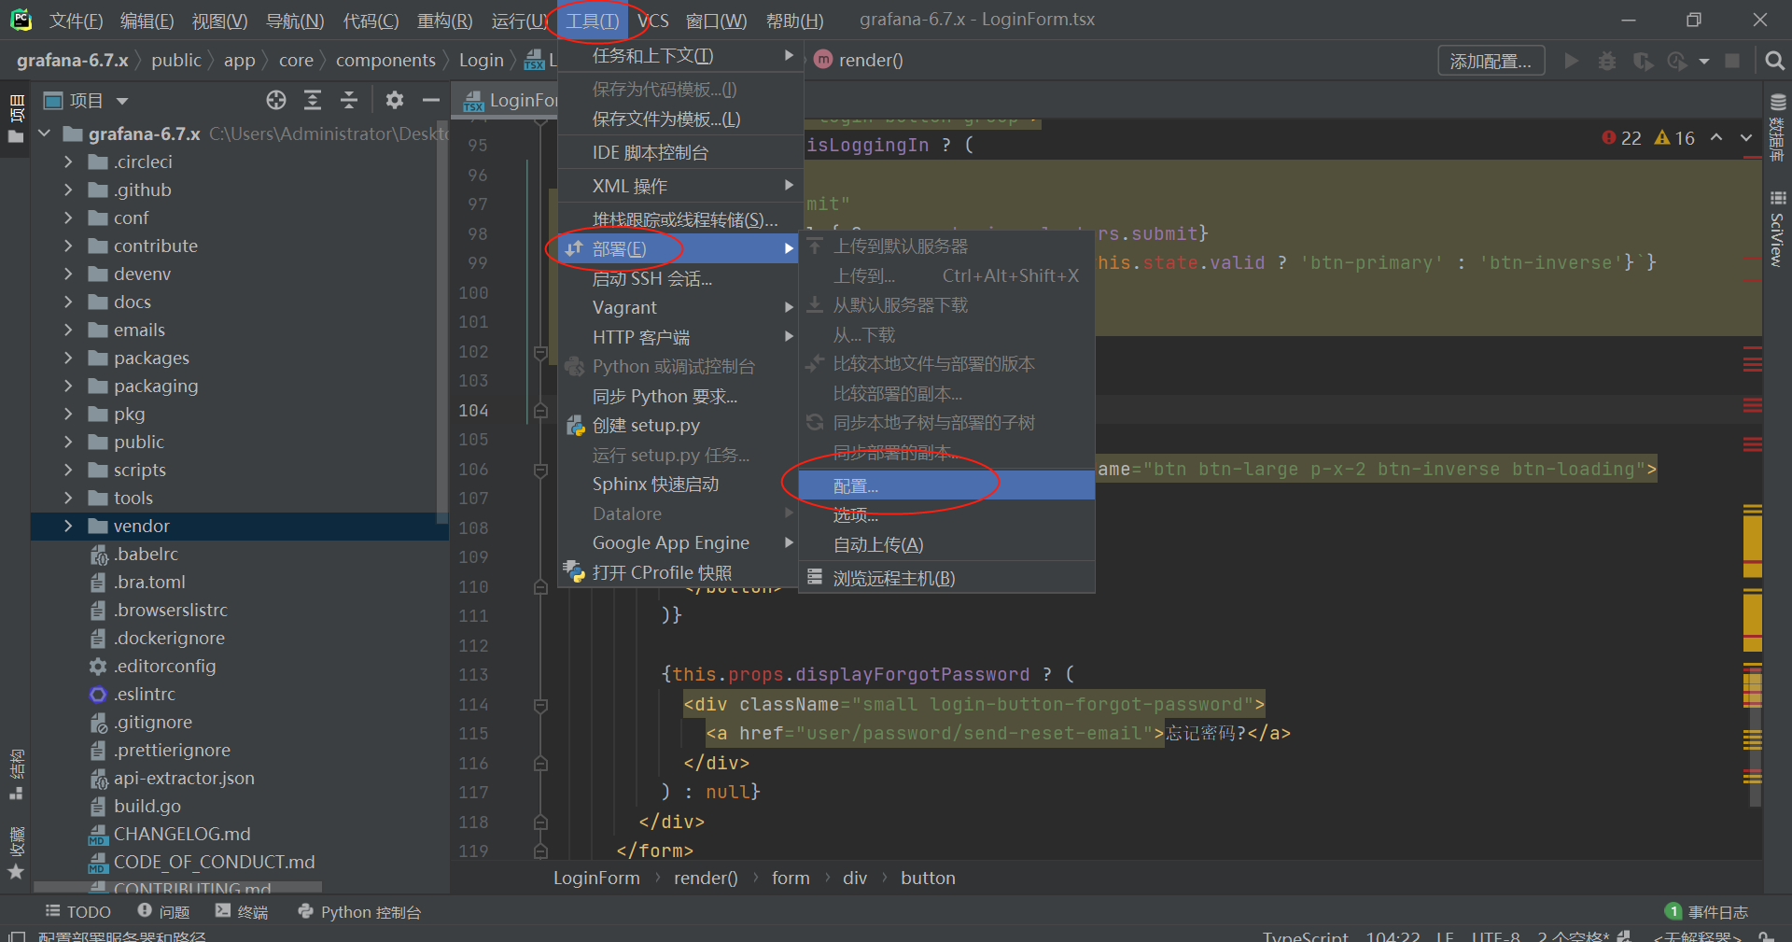The image size is (1792, 942).
Task: Click 添加配置... button
Action: 1491,61
